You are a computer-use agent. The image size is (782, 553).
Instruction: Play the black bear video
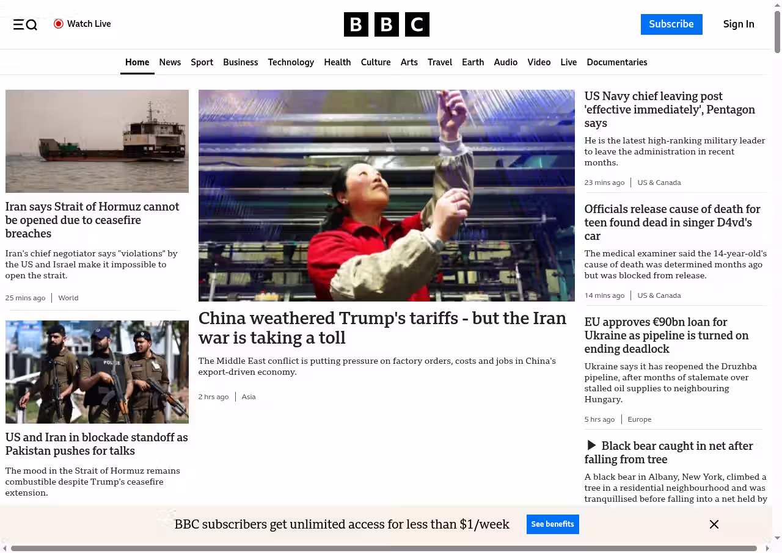click(591, 446)
